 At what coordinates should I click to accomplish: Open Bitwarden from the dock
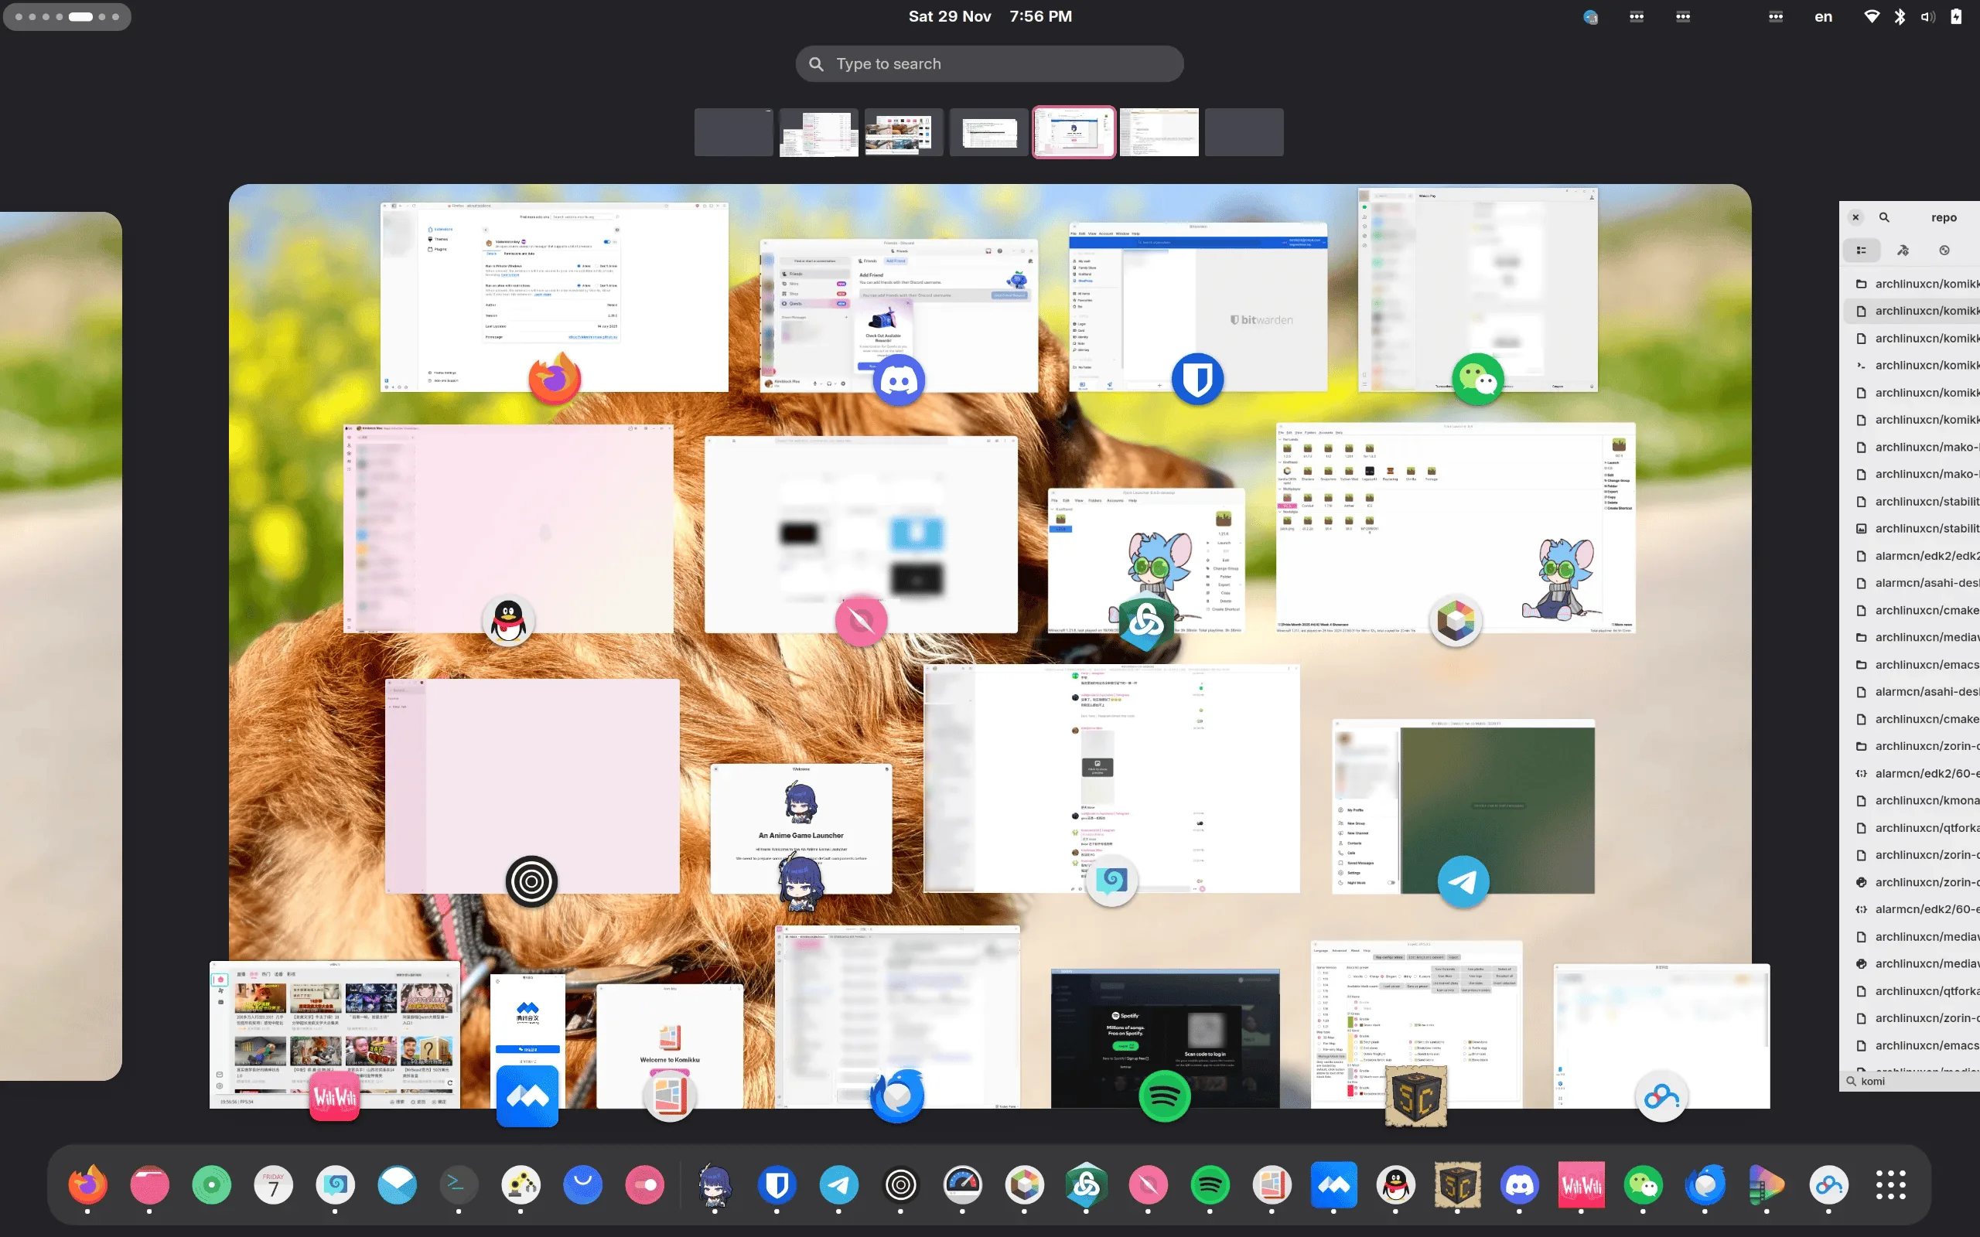(x=777, y=1184)
